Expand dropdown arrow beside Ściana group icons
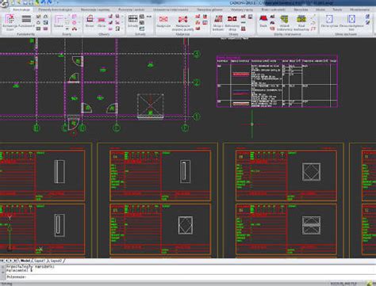The width and height of the screenshot is (376, 286). click(x=80, y=22)
